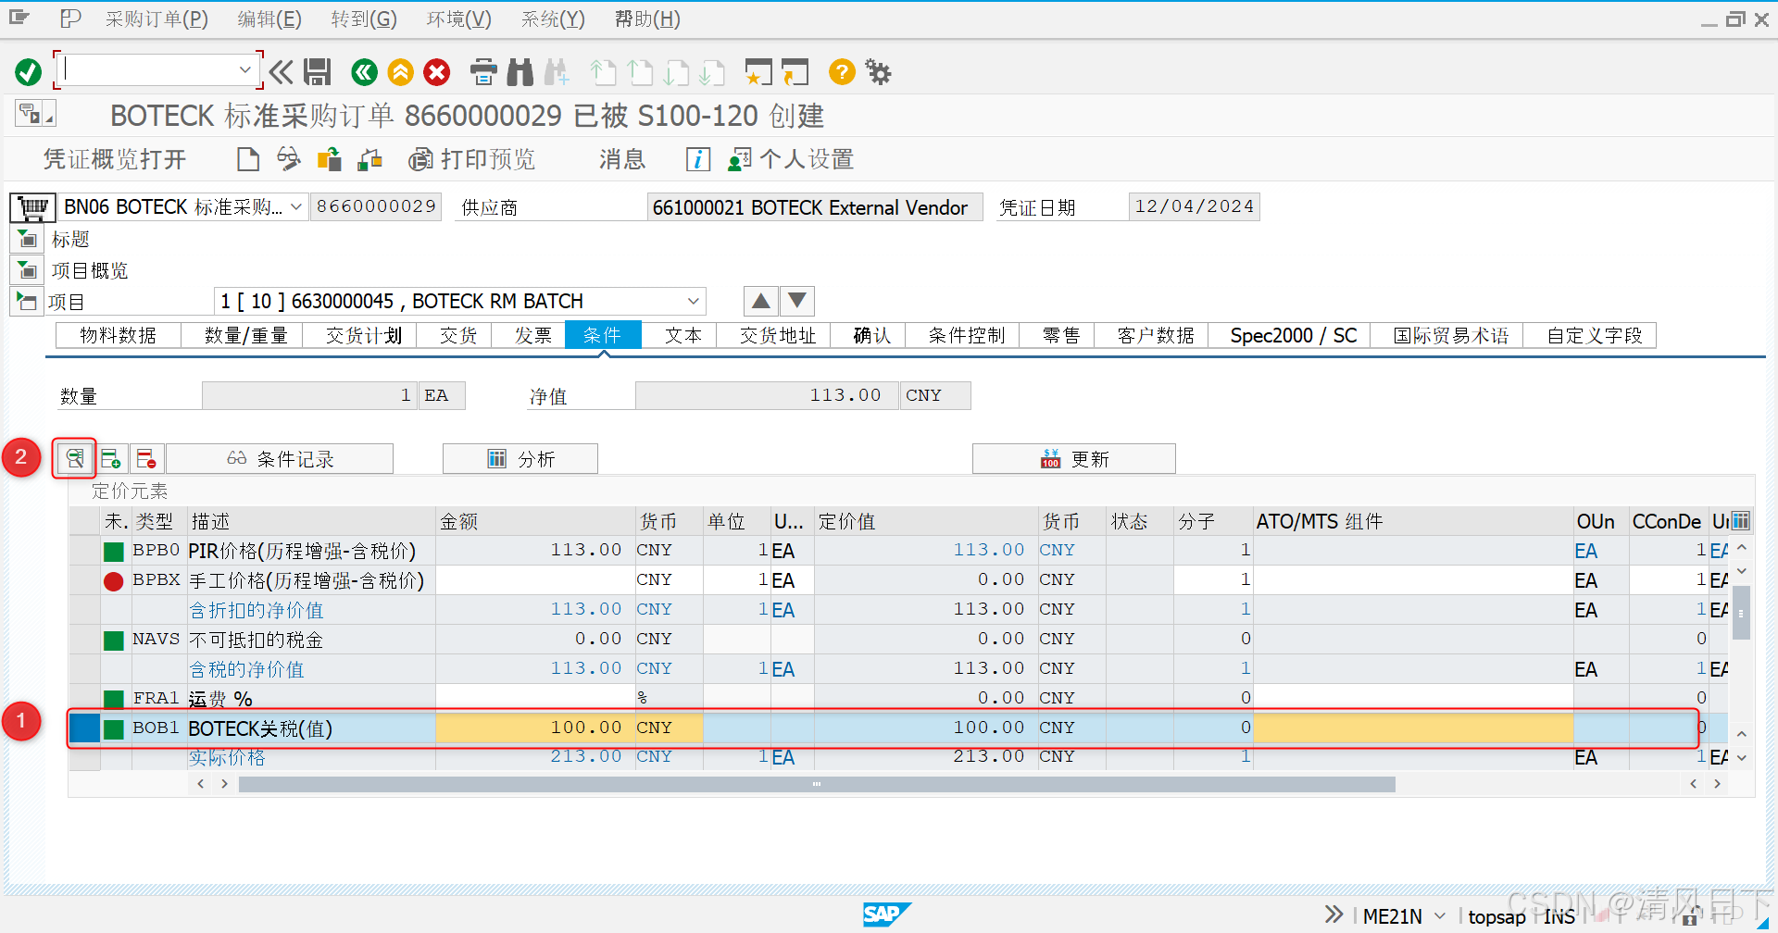Click the 消息 button

click(621, 159)
